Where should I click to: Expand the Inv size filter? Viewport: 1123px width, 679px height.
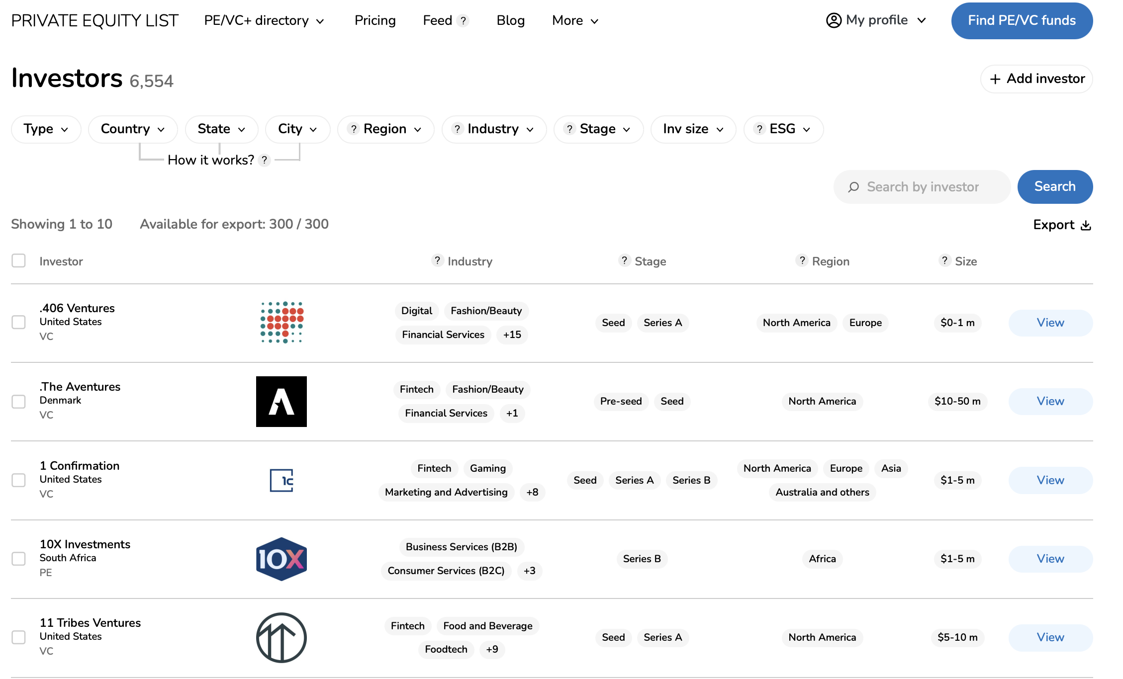(x=693, y=129)
